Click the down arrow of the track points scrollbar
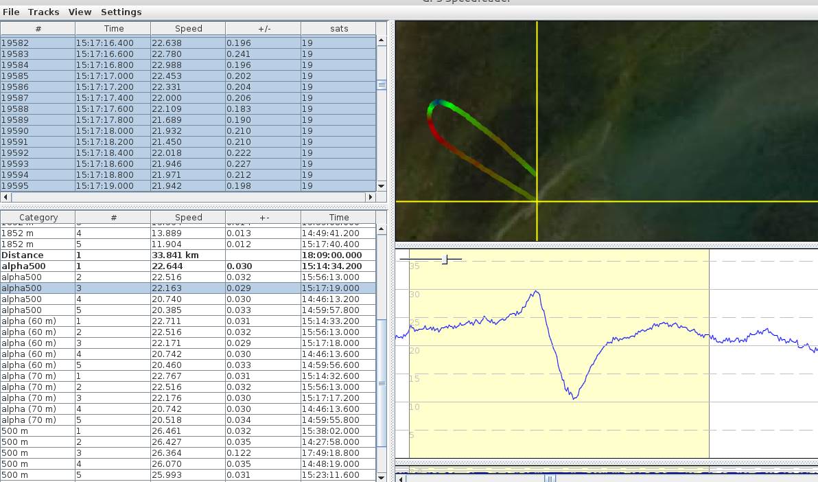Viewport: 818px width, 482px height. 382,186
